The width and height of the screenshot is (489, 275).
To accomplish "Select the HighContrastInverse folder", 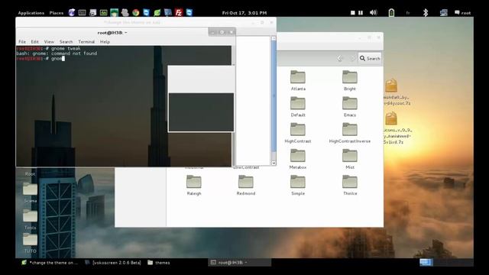I will click(x=350, y=133).
